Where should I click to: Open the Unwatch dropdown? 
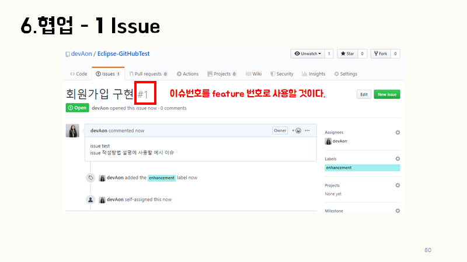pos(308,54)
